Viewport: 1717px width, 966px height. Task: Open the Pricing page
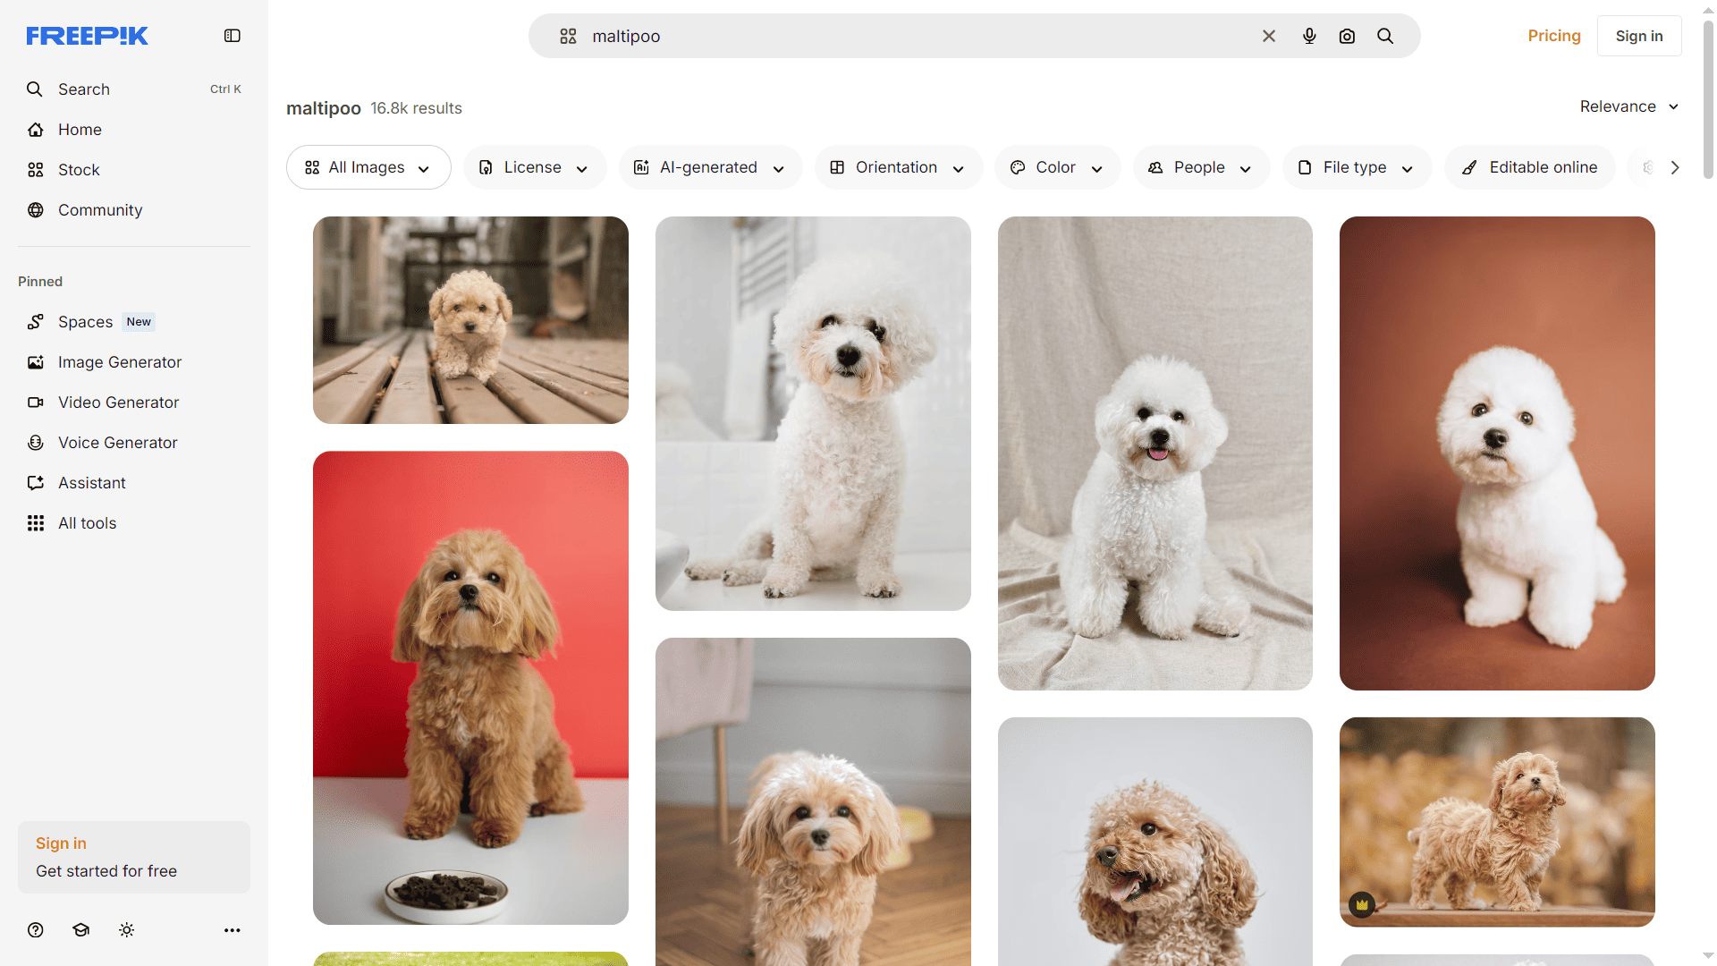tap(1554, 36)
